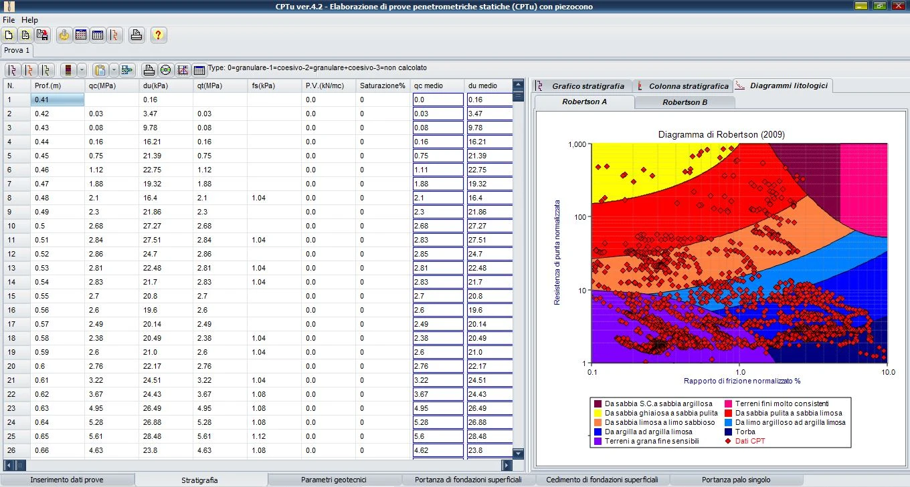The image size is (910, 487).
Task: Click the new blank document icon
Action: [9, 35]
